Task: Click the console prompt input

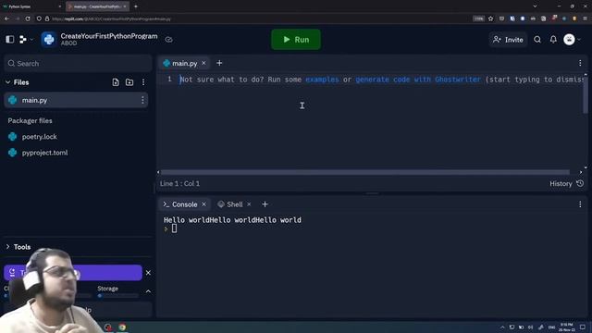Action: (174, 228)
